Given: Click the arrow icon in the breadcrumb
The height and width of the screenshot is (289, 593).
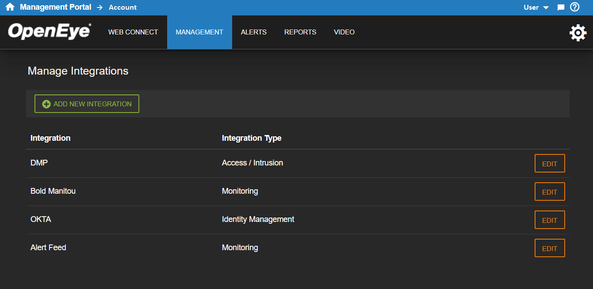Looking at the screenshot, I should click(101, 7).
